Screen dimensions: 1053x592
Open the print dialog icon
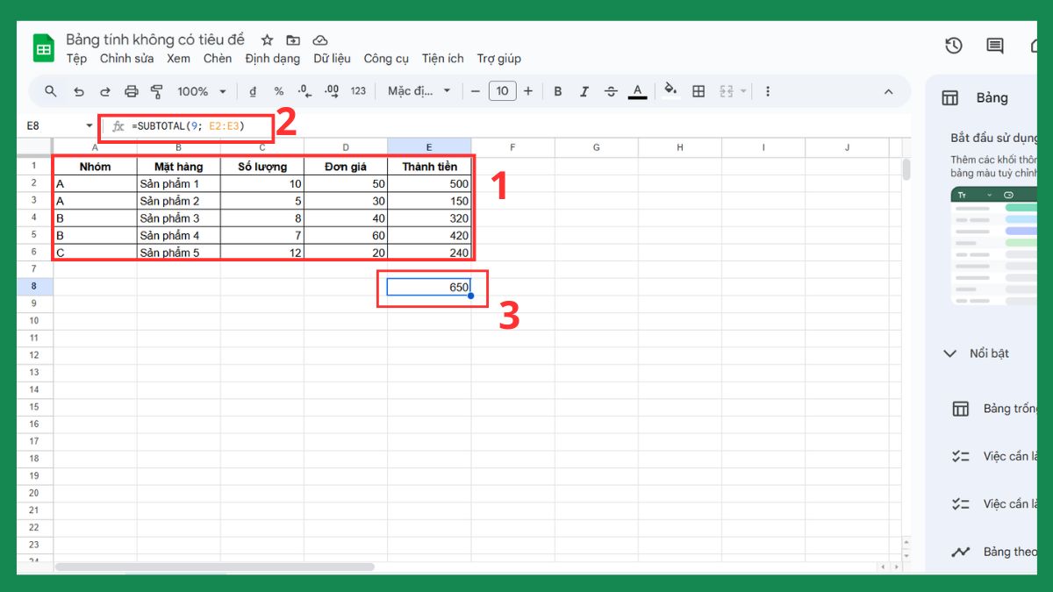(x=131, y=90)
